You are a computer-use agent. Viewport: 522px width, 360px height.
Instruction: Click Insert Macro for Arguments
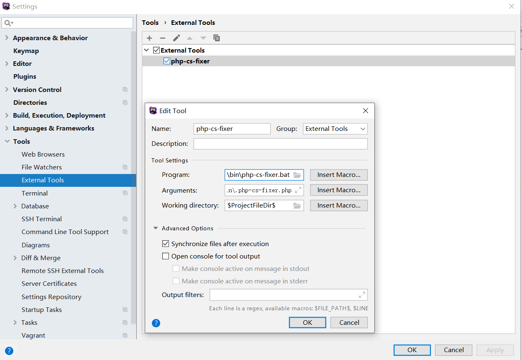339,190
